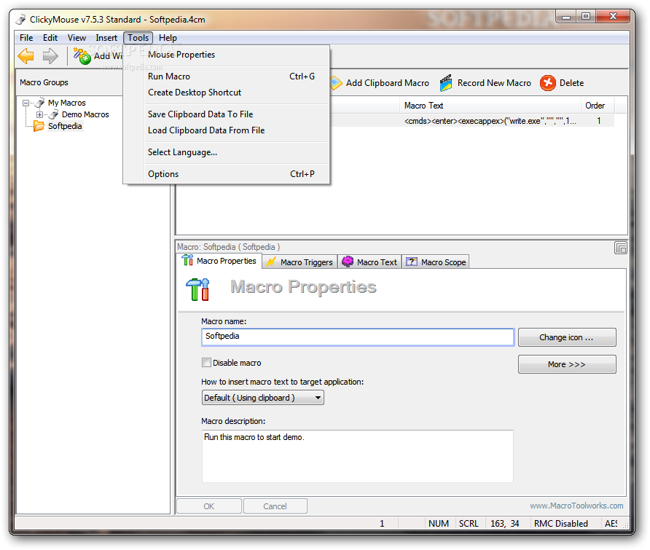Screen dimensions: 650x550
Task: Select Softpedia group in tree
Action: coord(65,126)
